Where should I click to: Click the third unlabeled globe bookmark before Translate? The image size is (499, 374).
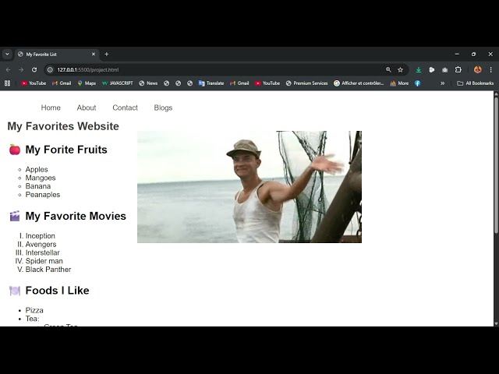click(x=190, y=83)
